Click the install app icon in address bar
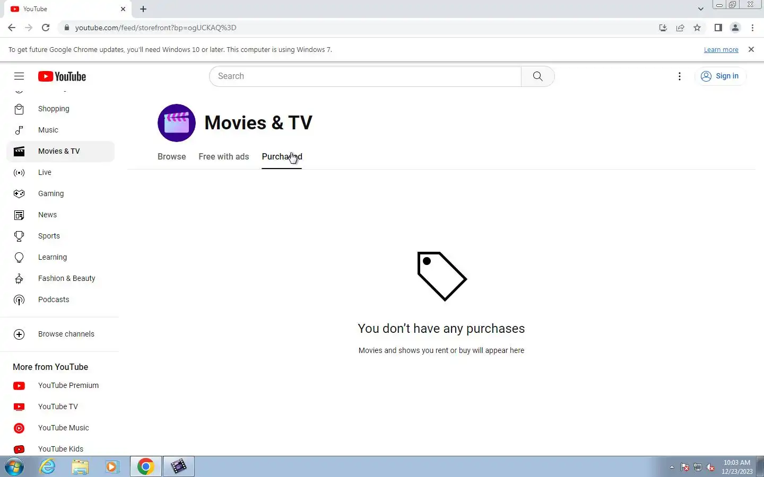764x477 pixels. [x=663, y=28]
